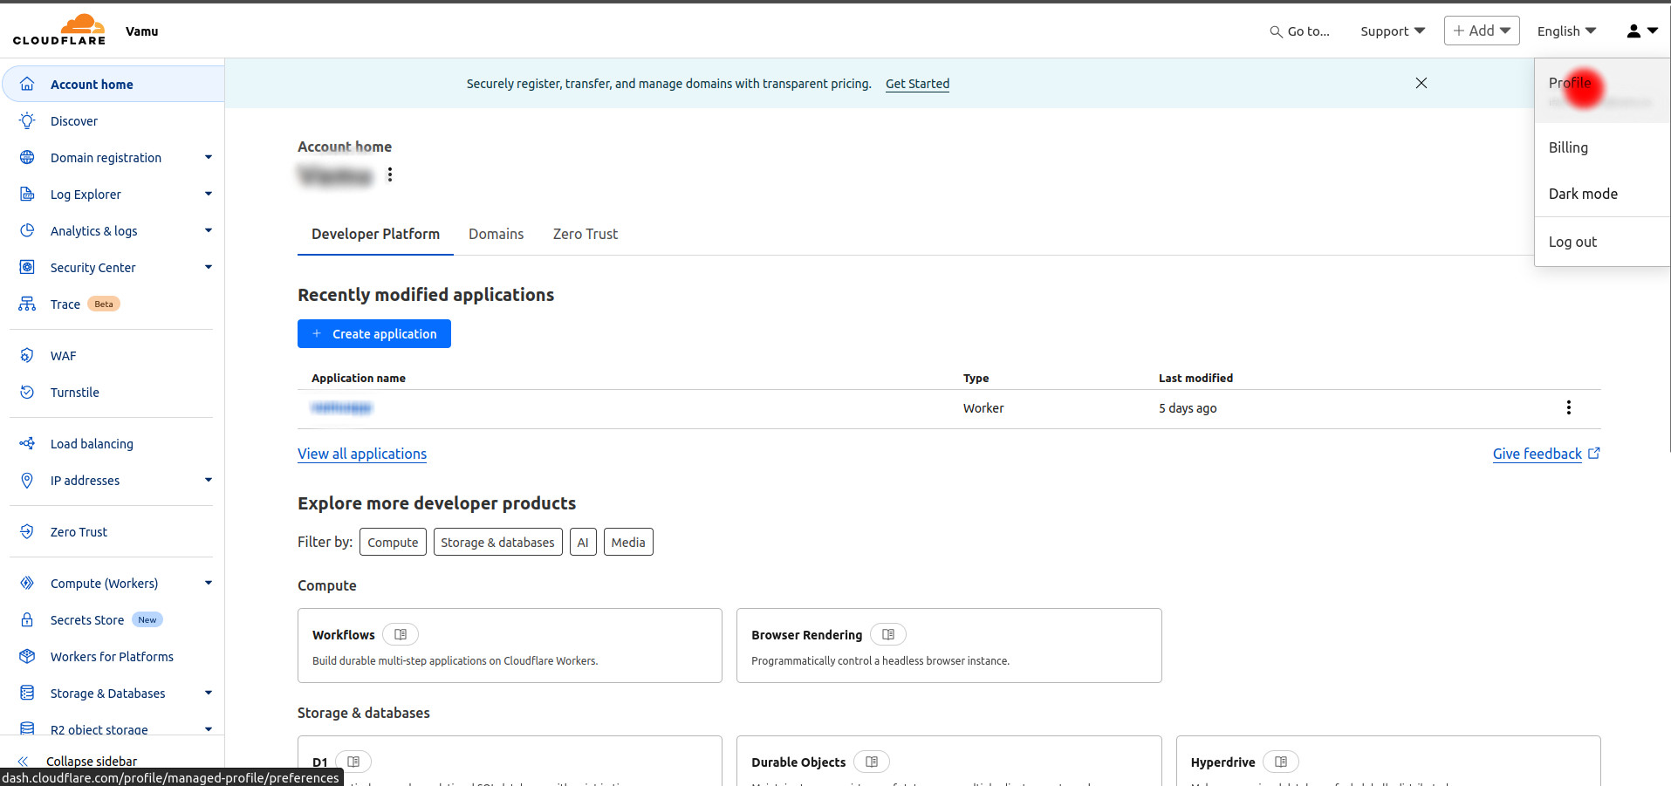Open the Workflows product card

pyautogui.click(x=510, y=646)
